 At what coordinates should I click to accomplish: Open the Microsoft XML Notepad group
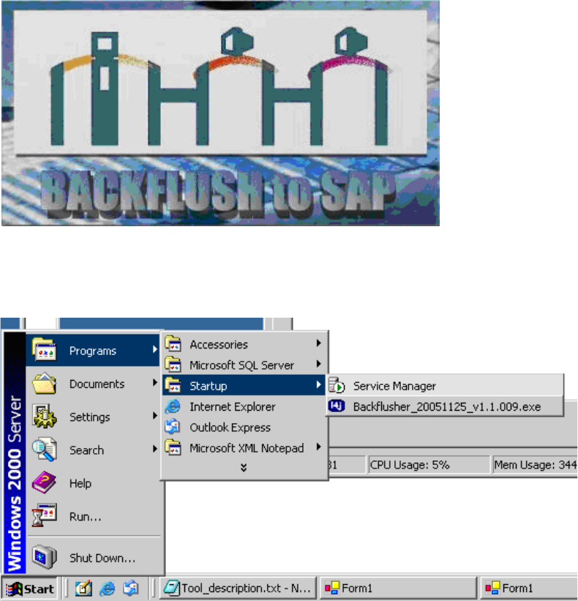pos(244,448)
